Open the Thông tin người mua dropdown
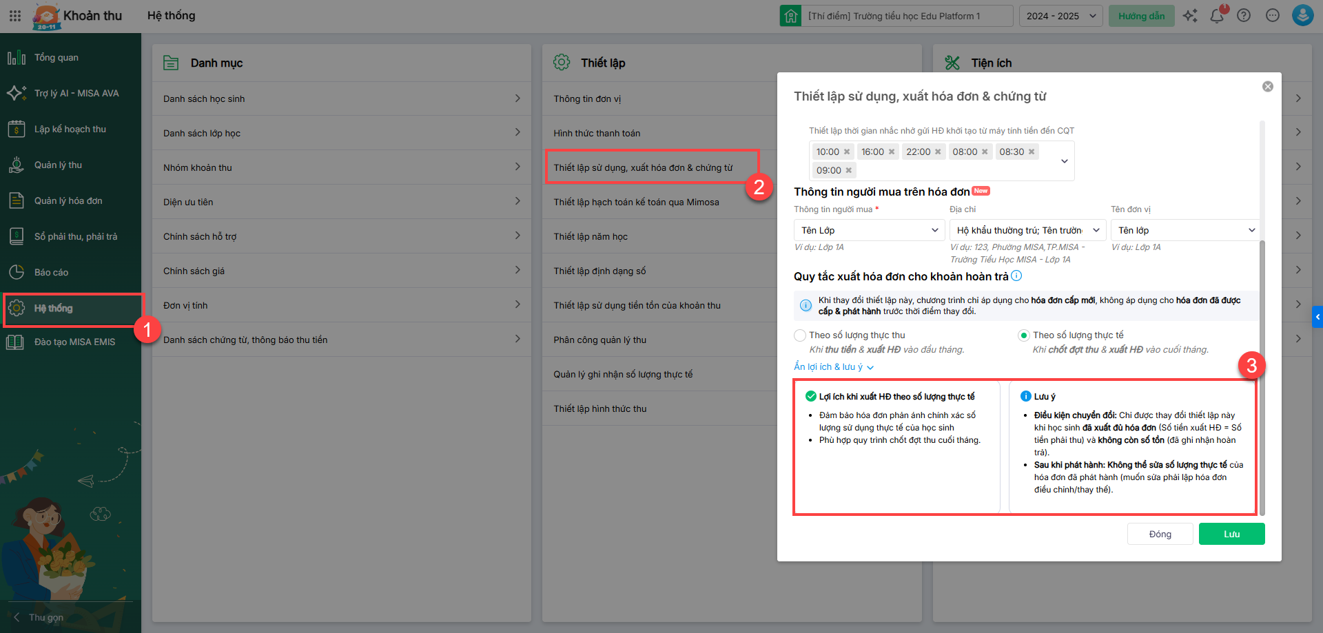The width and height of the screenshot is (1323, 633). click(x=869, y=231)
